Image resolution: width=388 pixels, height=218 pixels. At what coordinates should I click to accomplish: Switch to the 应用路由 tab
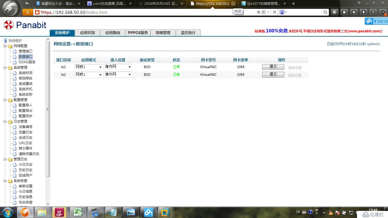click(x=112, y=33)
